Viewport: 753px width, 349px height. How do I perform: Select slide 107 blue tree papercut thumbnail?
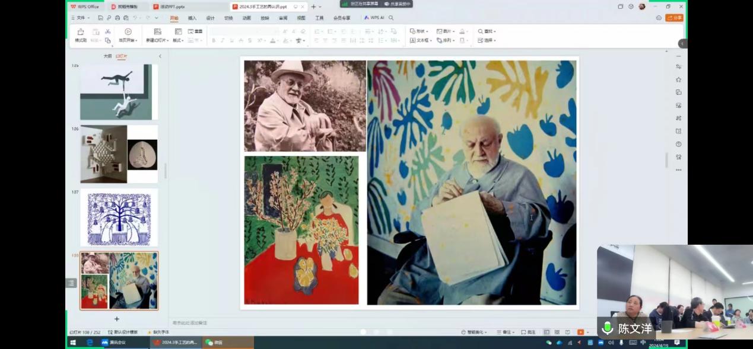point(119,217)
